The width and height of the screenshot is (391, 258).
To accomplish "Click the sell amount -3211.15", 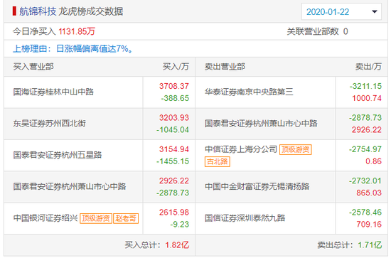I will [x=365, y=86].
